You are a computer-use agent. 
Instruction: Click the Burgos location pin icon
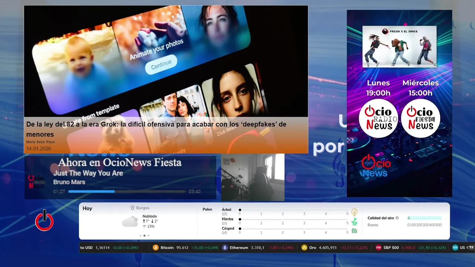point(132,208)
